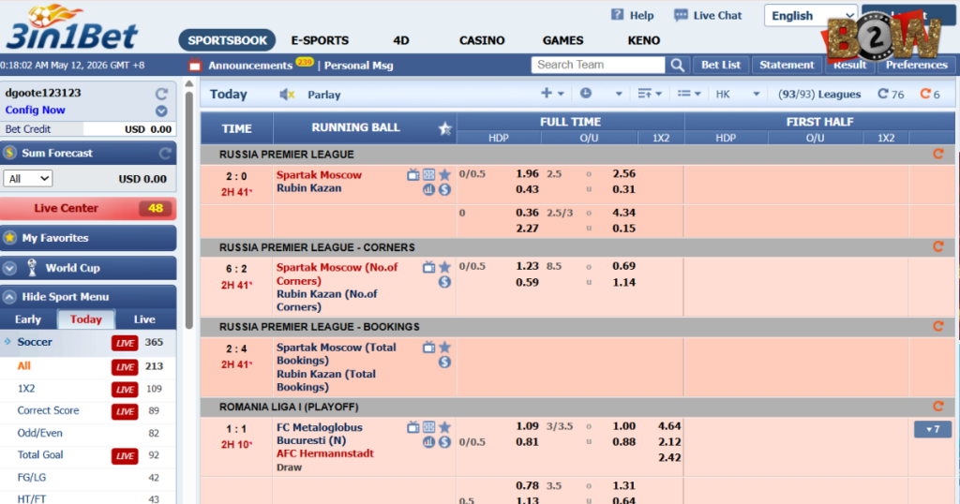The image size is (960, 504).
Task: Open live TV for the Spartak Moscow corners match
Action: (429, 267)
